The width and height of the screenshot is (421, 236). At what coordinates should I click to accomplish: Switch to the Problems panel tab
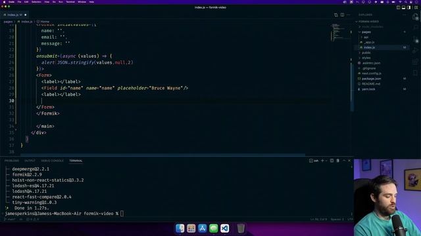(x=12, y=161)
